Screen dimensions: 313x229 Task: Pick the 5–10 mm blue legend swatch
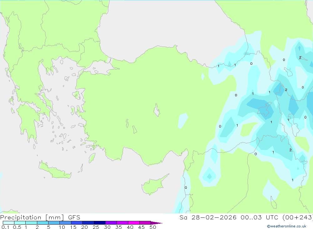tap(54, 223)
